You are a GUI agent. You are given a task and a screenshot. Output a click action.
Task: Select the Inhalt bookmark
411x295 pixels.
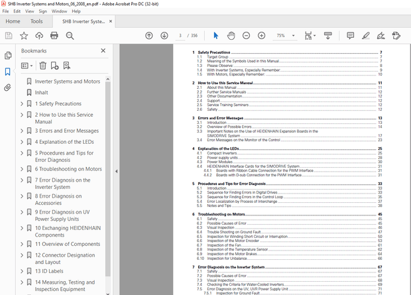[x=41, y=93]
